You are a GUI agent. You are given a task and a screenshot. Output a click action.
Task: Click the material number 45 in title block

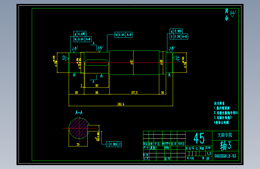coord(199,138)
